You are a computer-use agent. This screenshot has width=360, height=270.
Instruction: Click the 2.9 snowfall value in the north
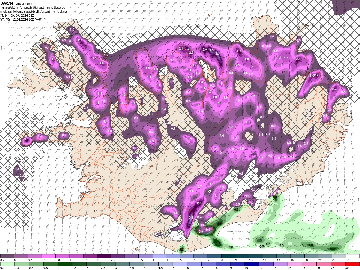(x=205, y=49)
